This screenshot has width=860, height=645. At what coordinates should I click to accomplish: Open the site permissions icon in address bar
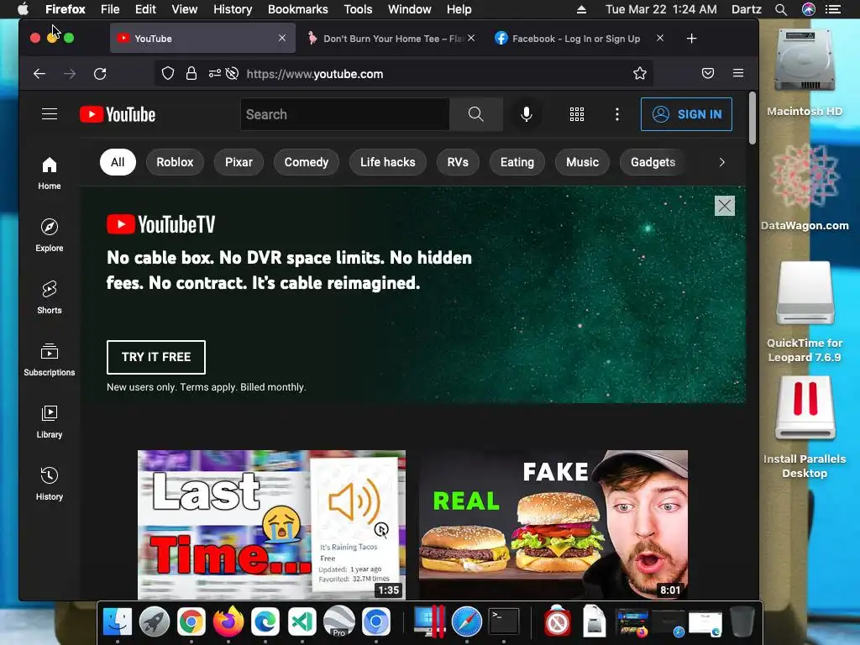click(x=214, y=74)
